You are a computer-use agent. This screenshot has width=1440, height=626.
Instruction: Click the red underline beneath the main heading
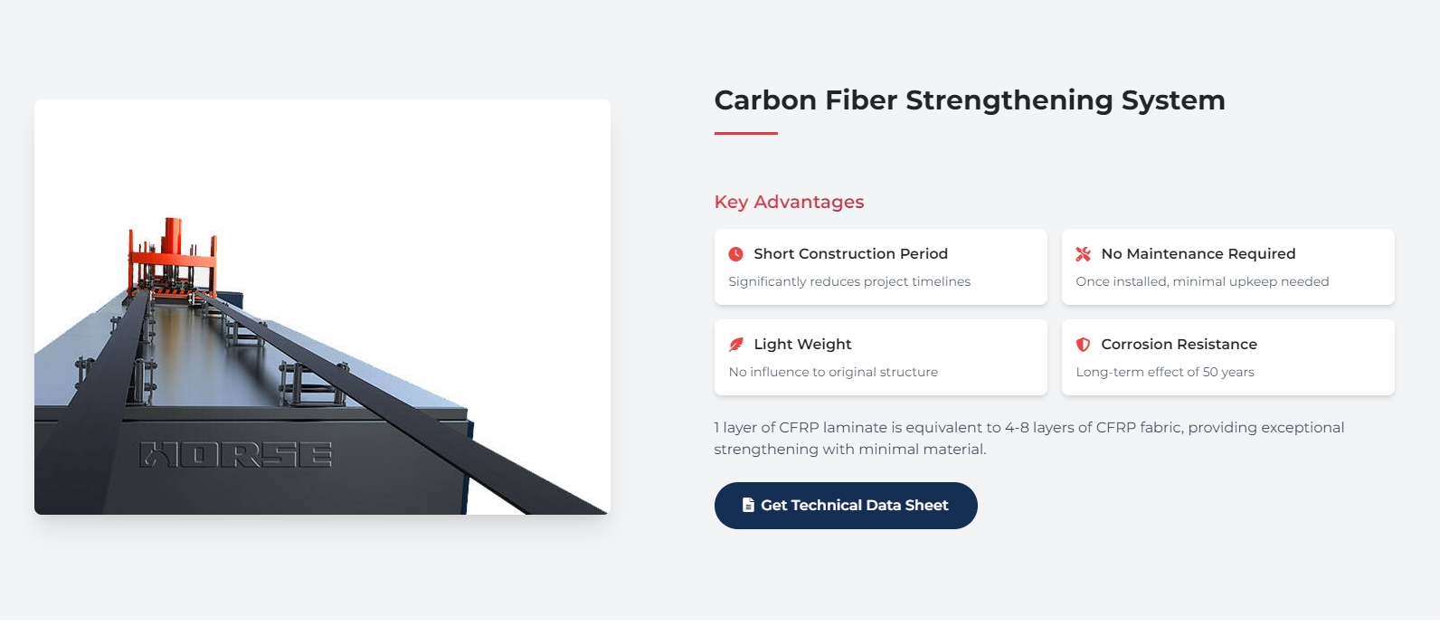(x=744, y=134)
